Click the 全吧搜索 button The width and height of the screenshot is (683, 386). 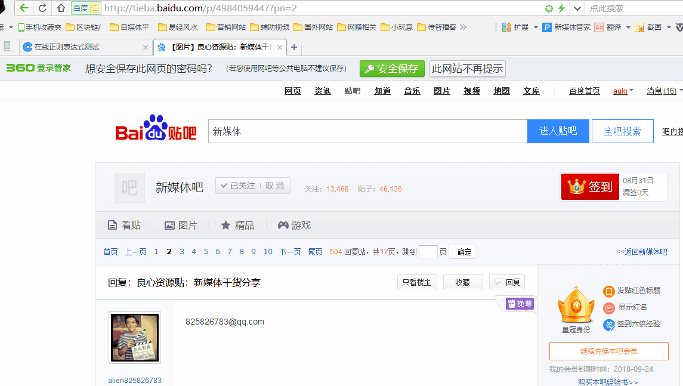coord(622,131)
